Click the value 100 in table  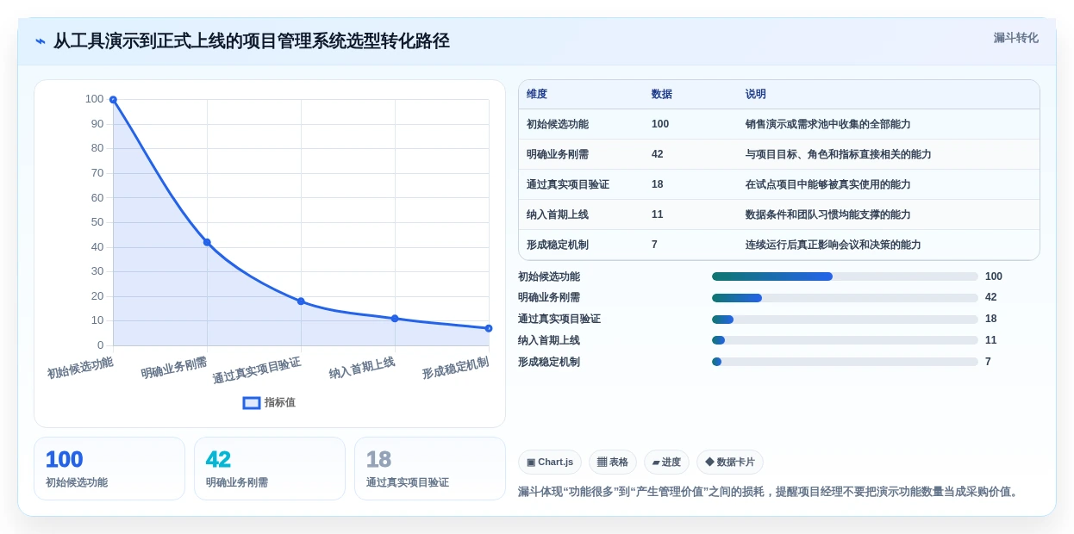click(x=660, y=124)
